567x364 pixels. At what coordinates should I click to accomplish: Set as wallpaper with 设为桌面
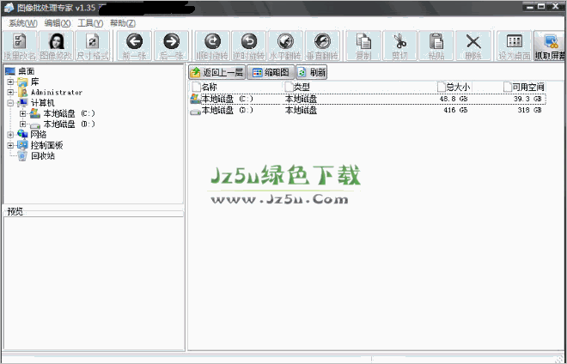(515, 45)
